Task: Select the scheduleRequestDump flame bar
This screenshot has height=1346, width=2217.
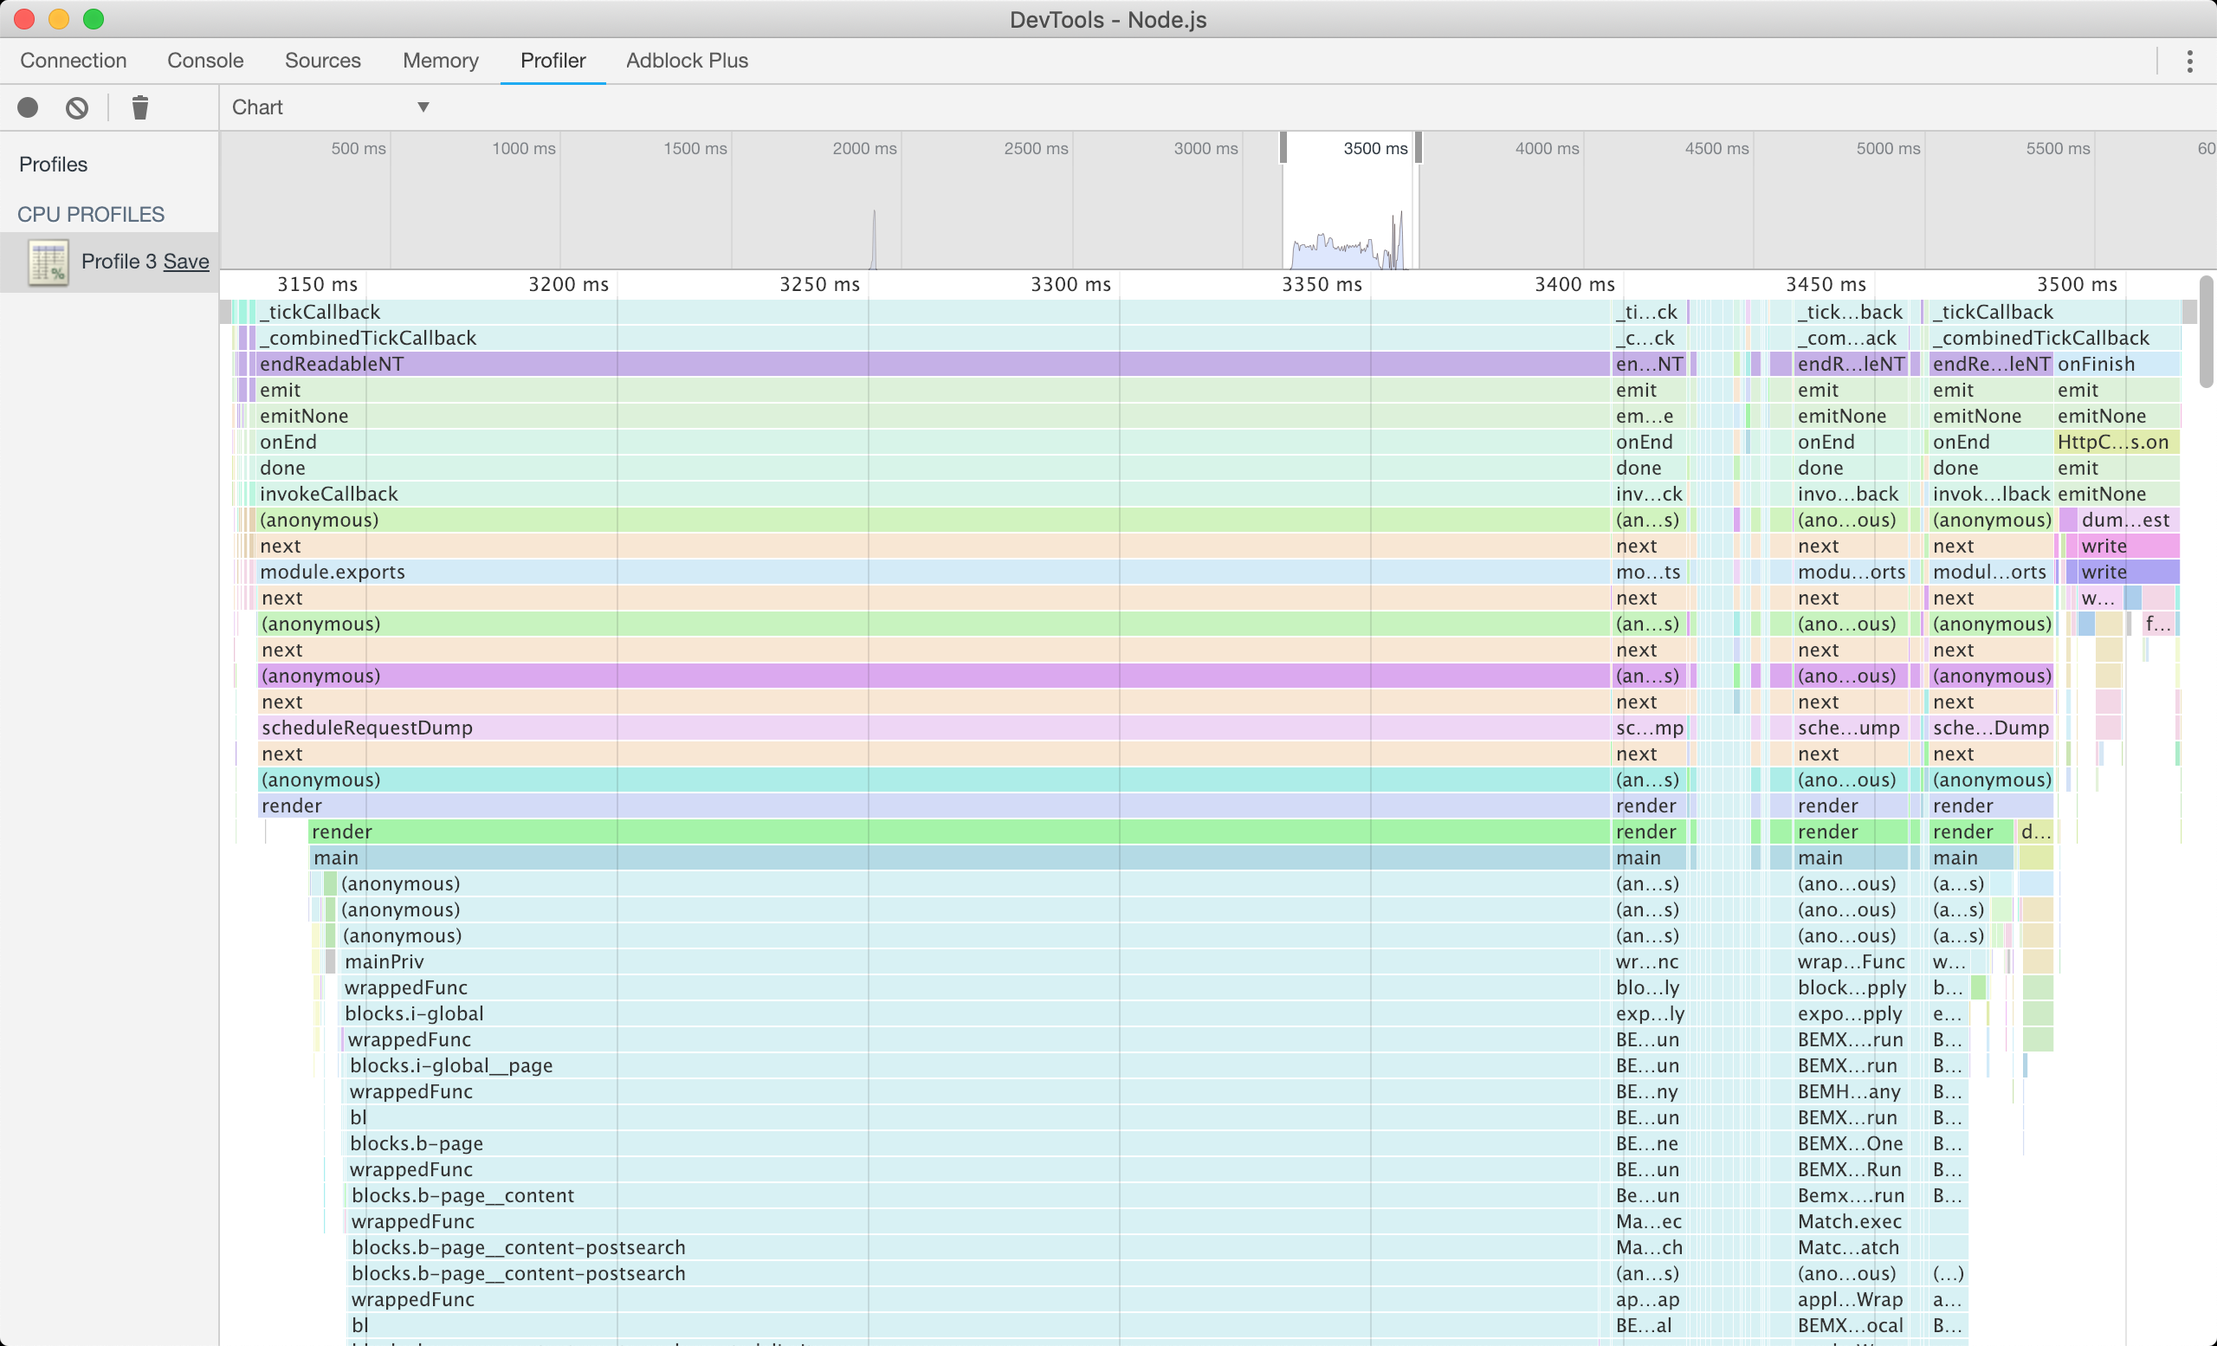Action: pyautogui.click(x=934, y=728)
